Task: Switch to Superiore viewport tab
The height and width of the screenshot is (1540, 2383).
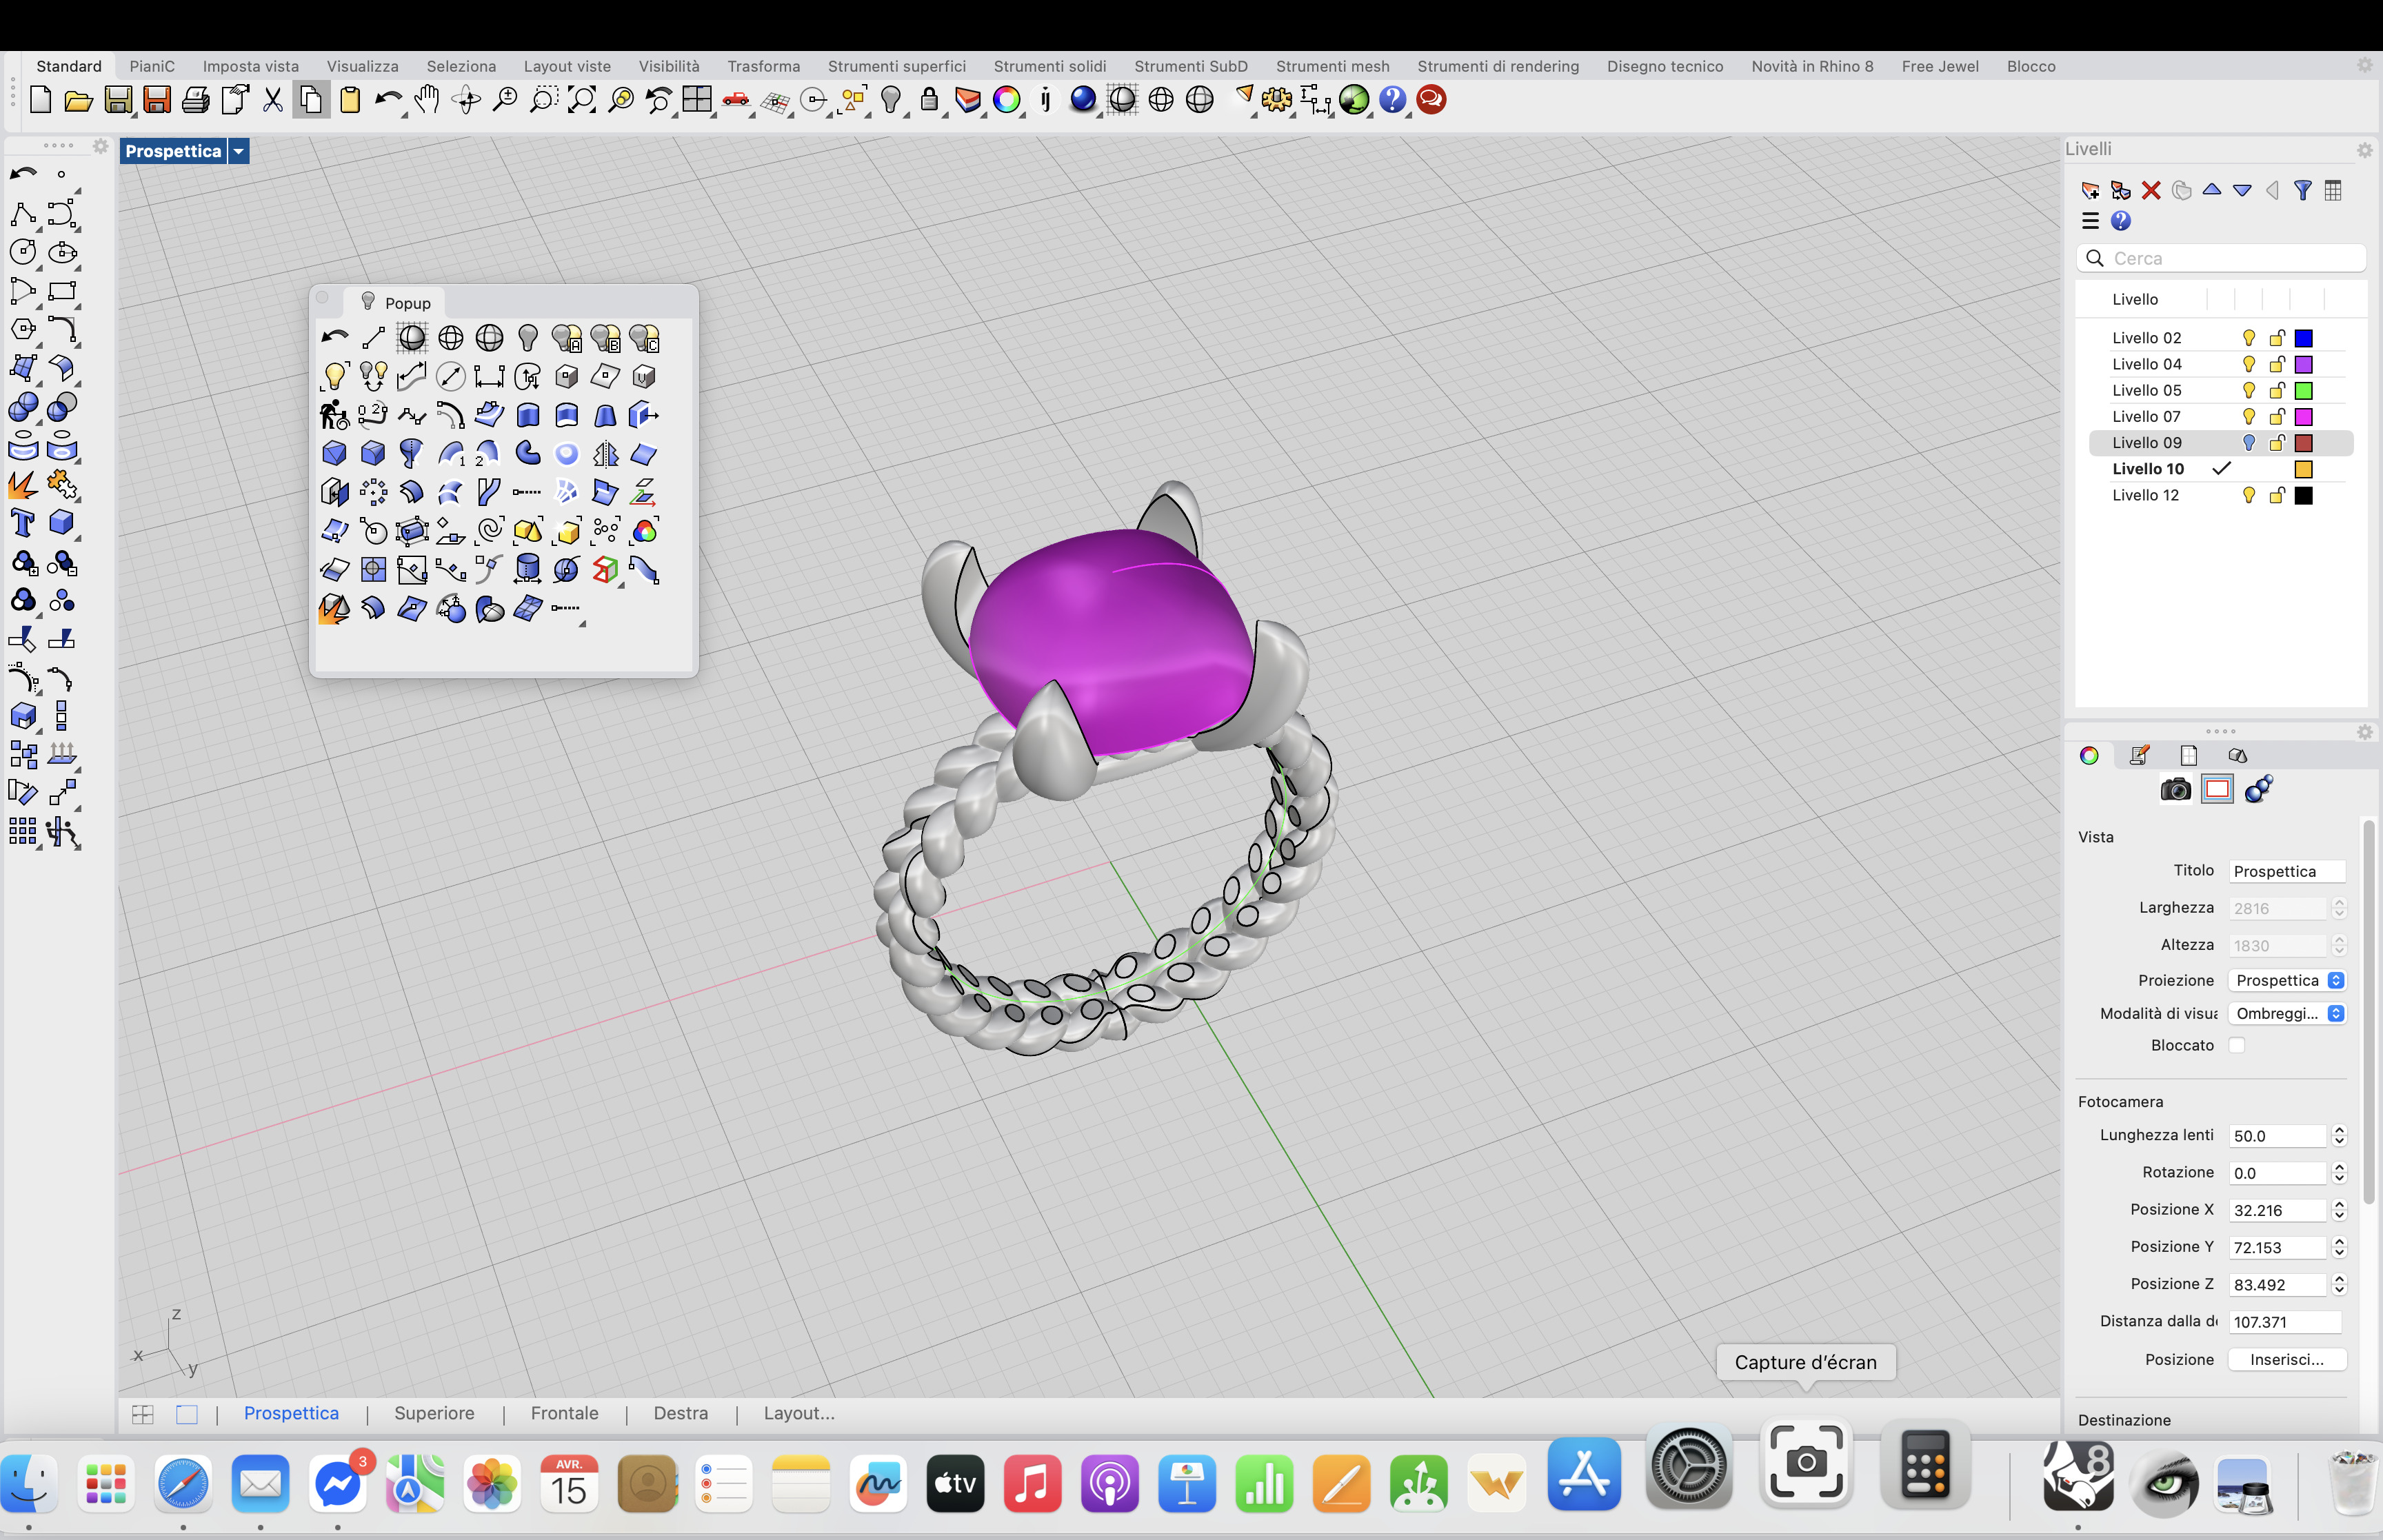Action: (x=434, y=1413)
